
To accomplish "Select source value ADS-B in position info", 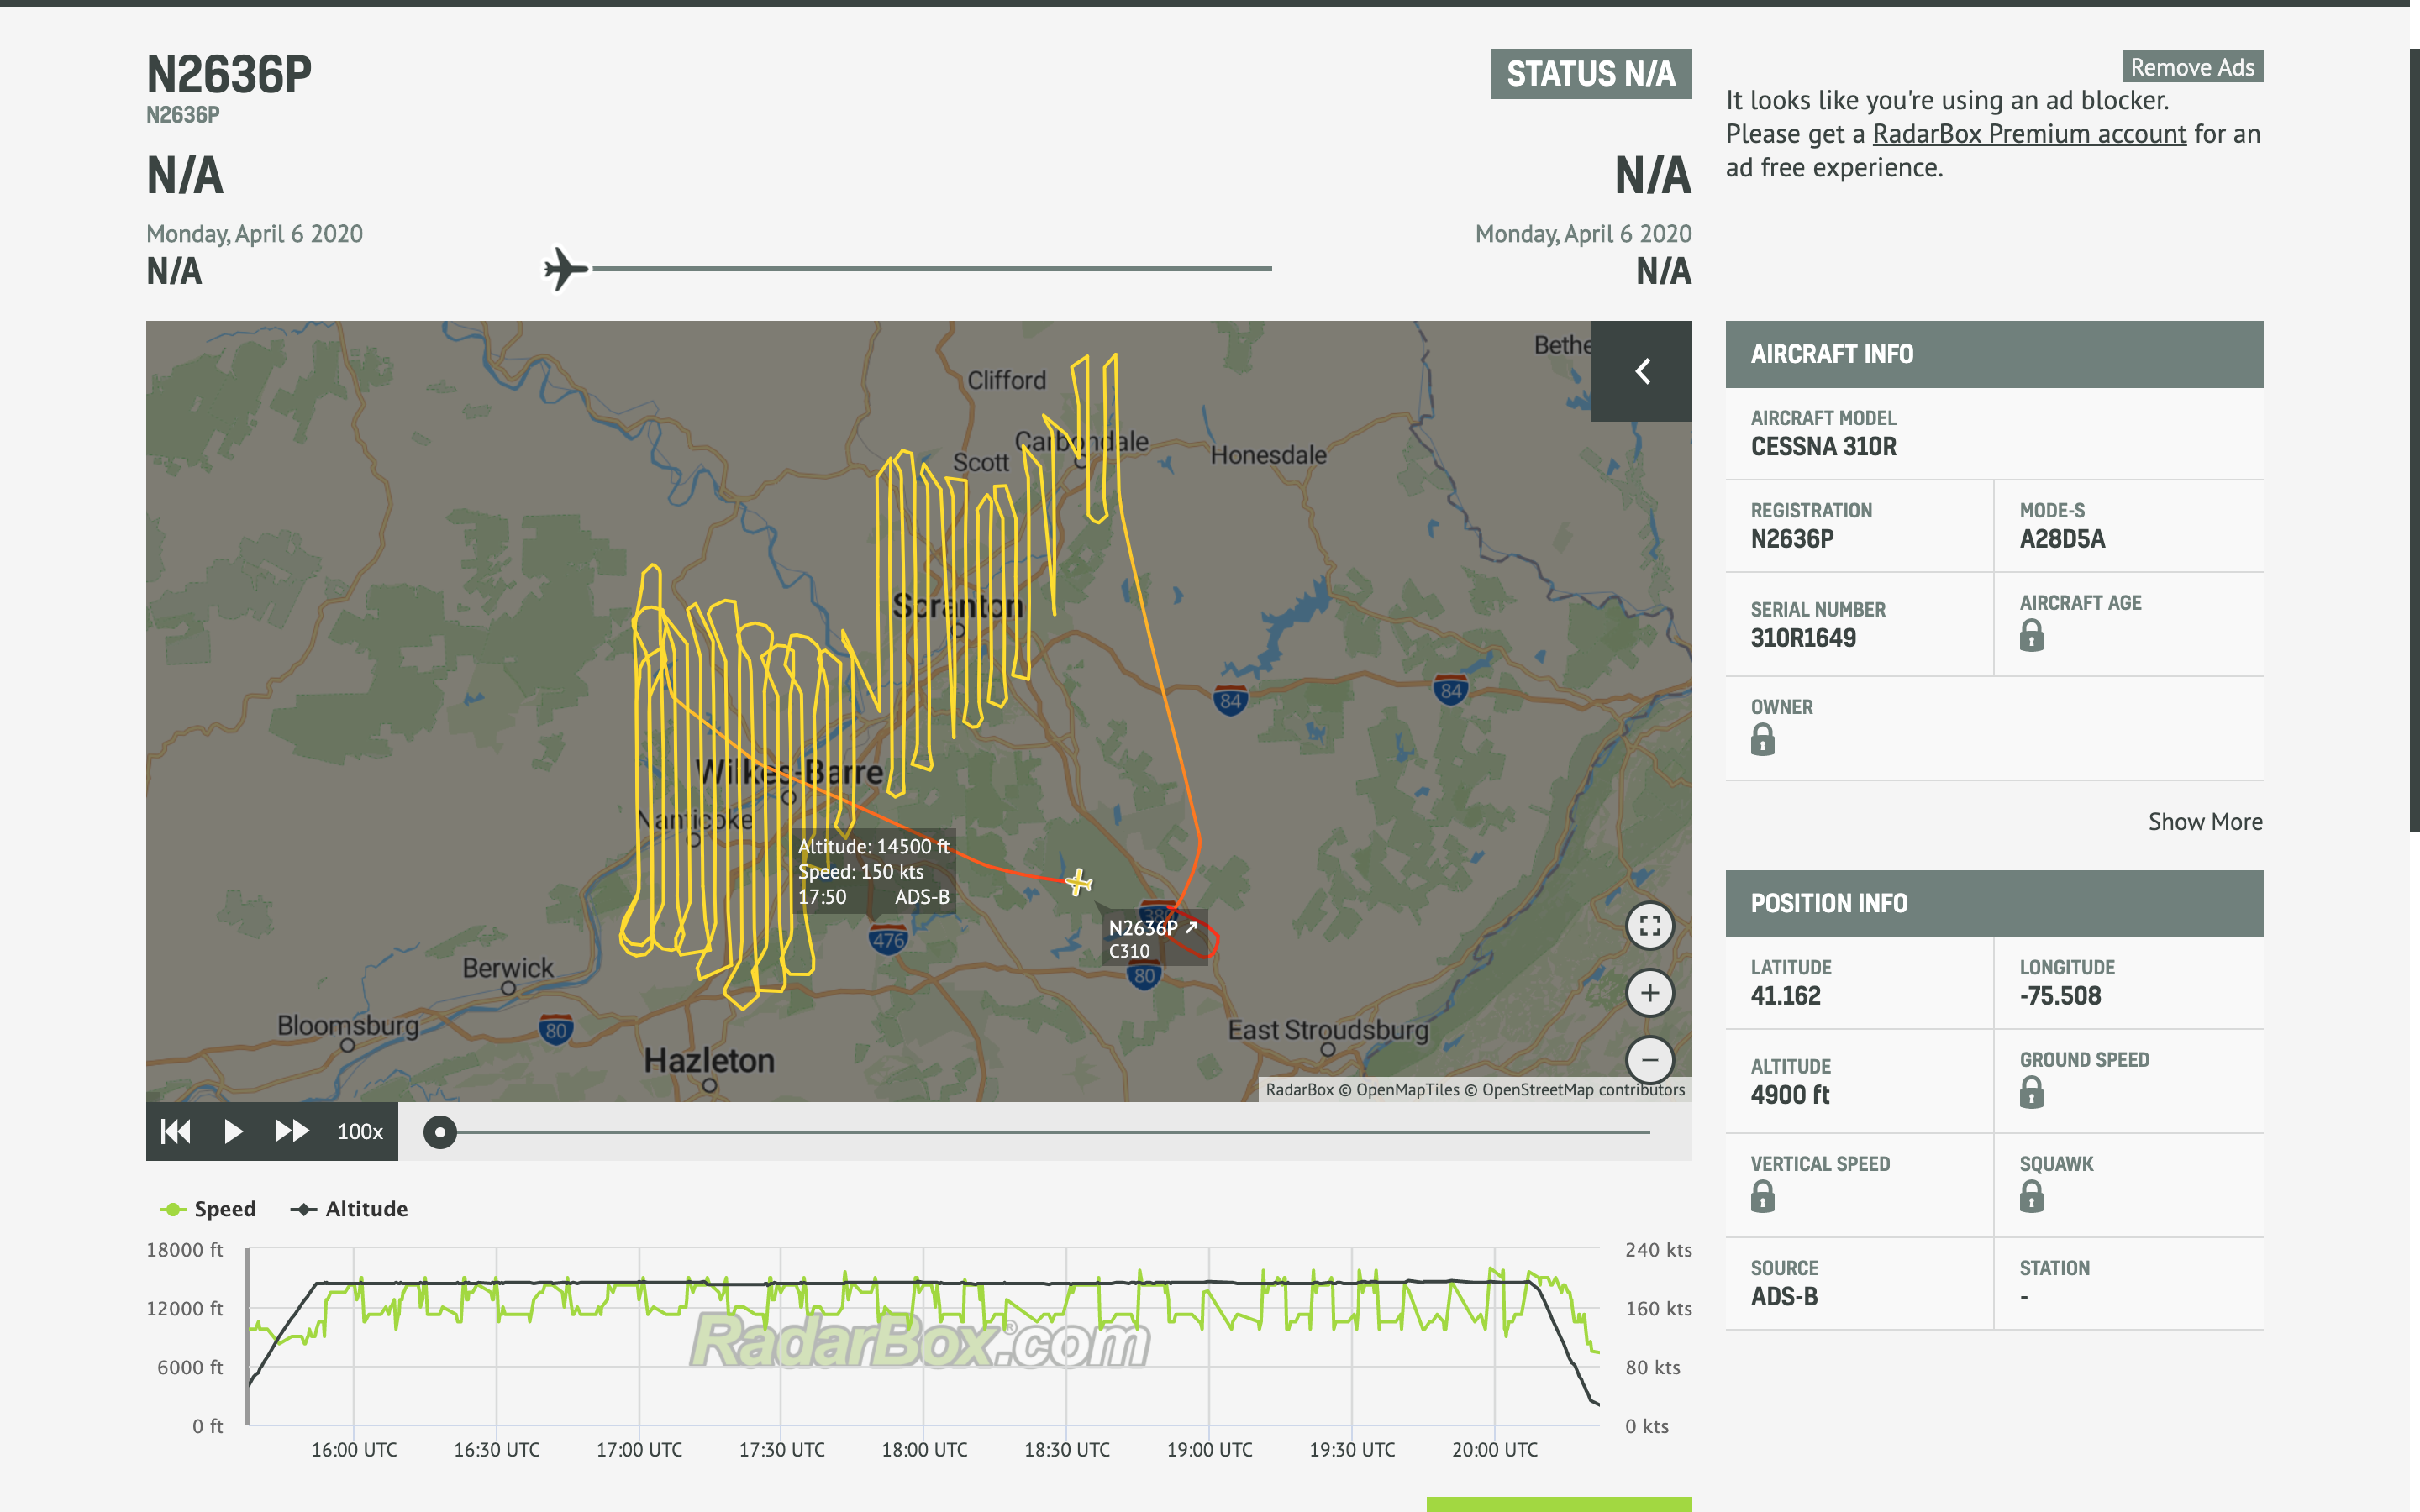I will click(x=1784, y=1297).
